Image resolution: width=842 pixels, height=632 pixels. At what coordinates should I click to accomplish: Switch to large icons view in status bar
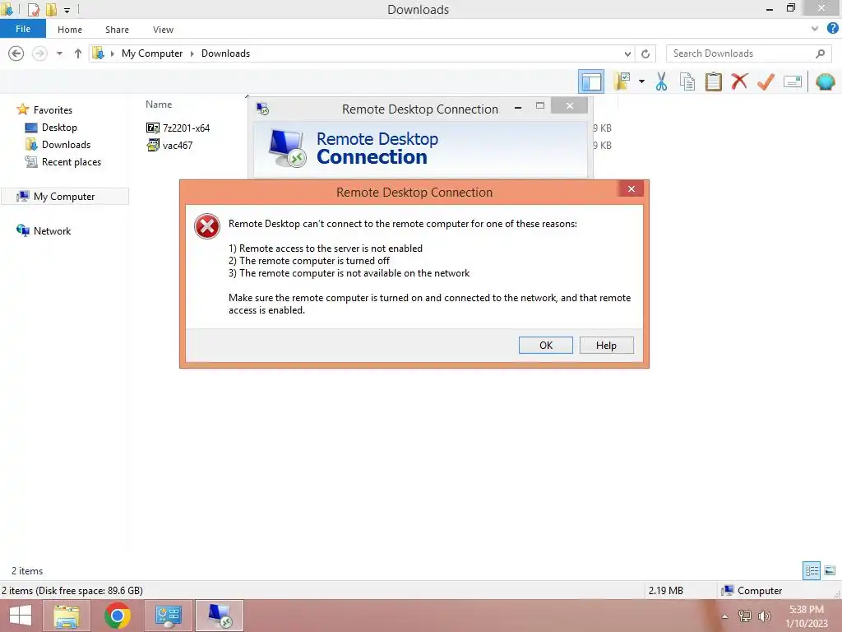coord(830,570)
